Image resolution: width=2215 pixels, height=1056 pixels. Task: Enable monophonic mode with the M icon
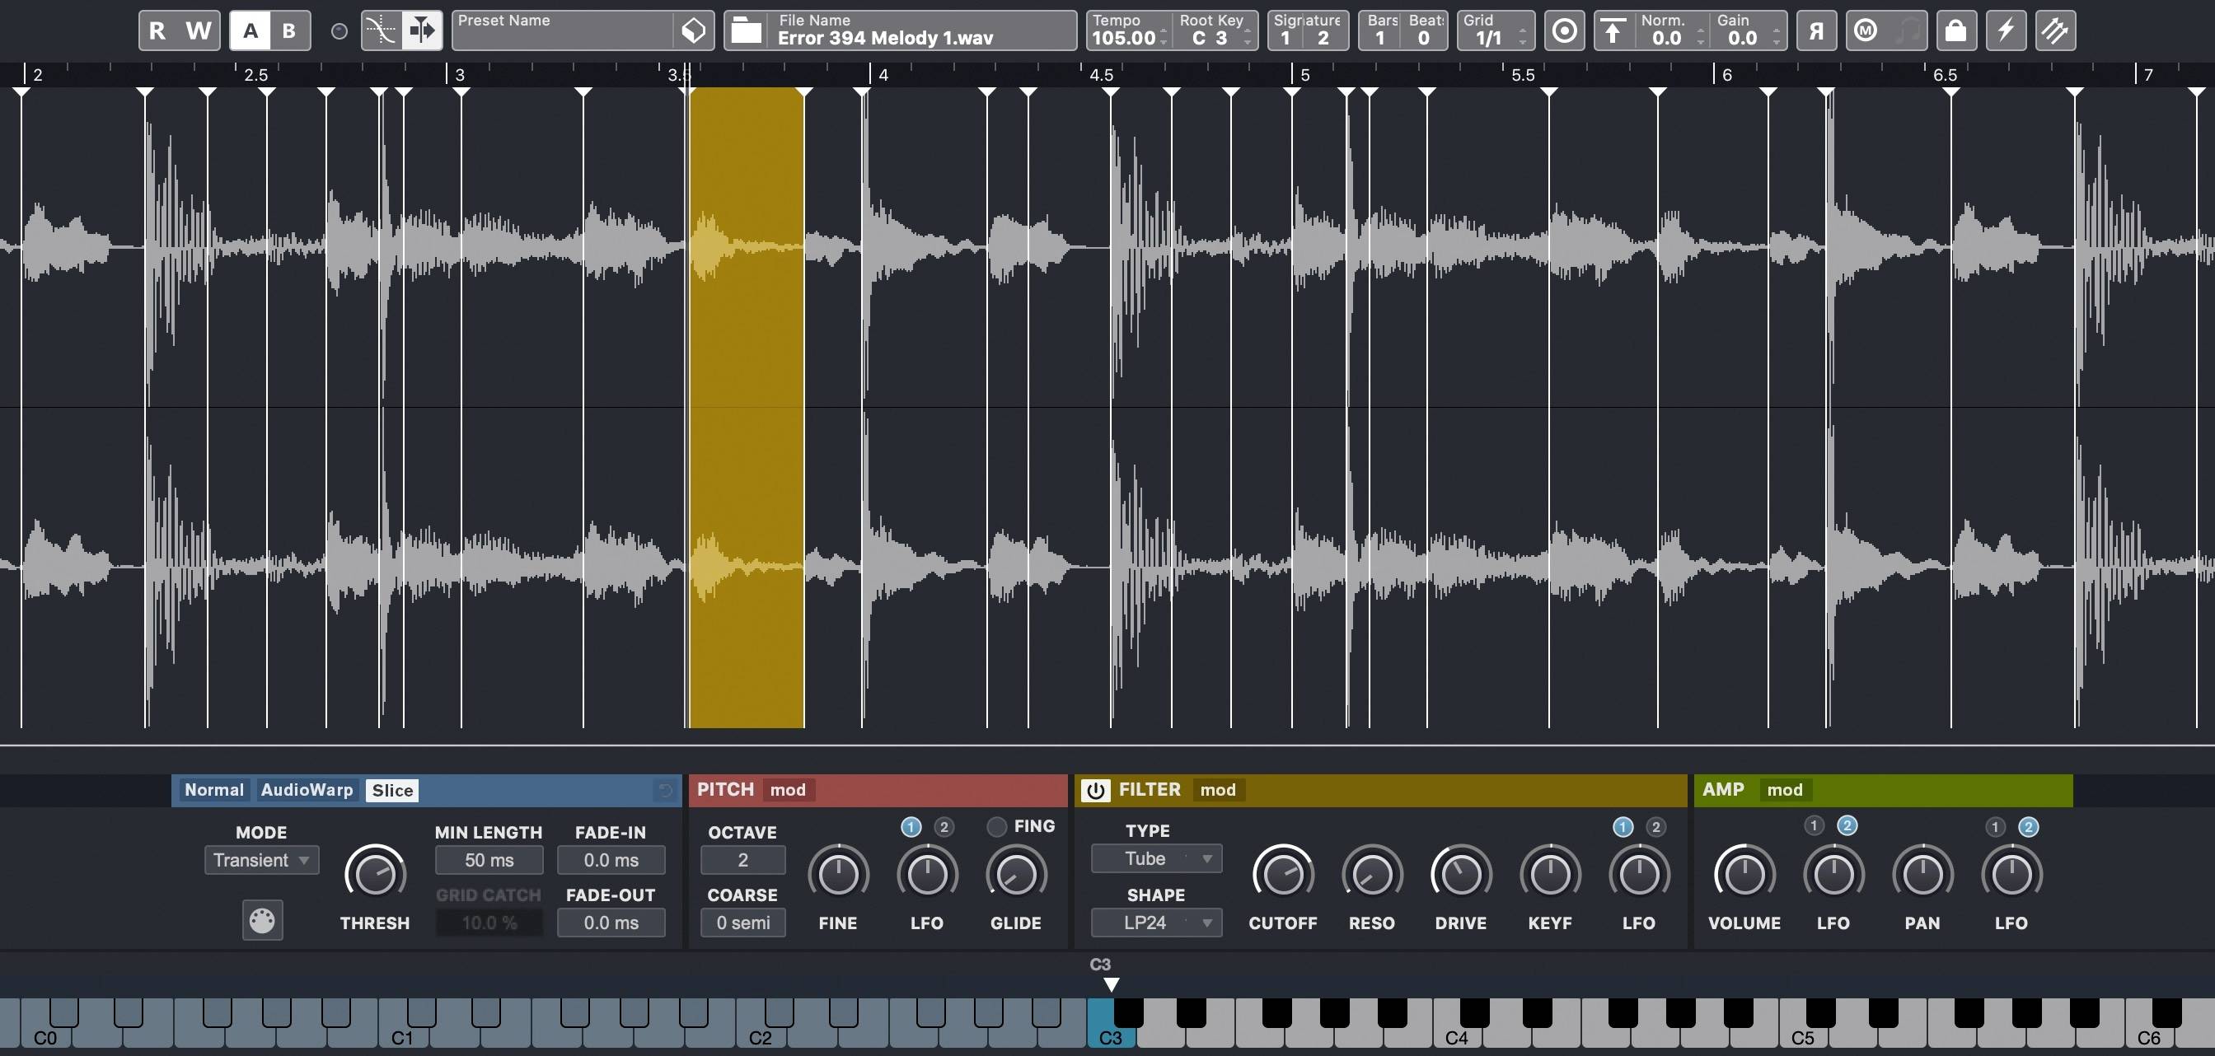[x=1866, y=30]
